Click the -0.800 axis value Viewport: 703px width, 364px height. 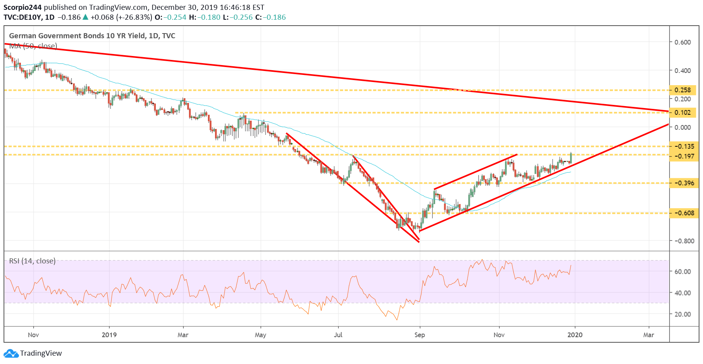[684, 241]
